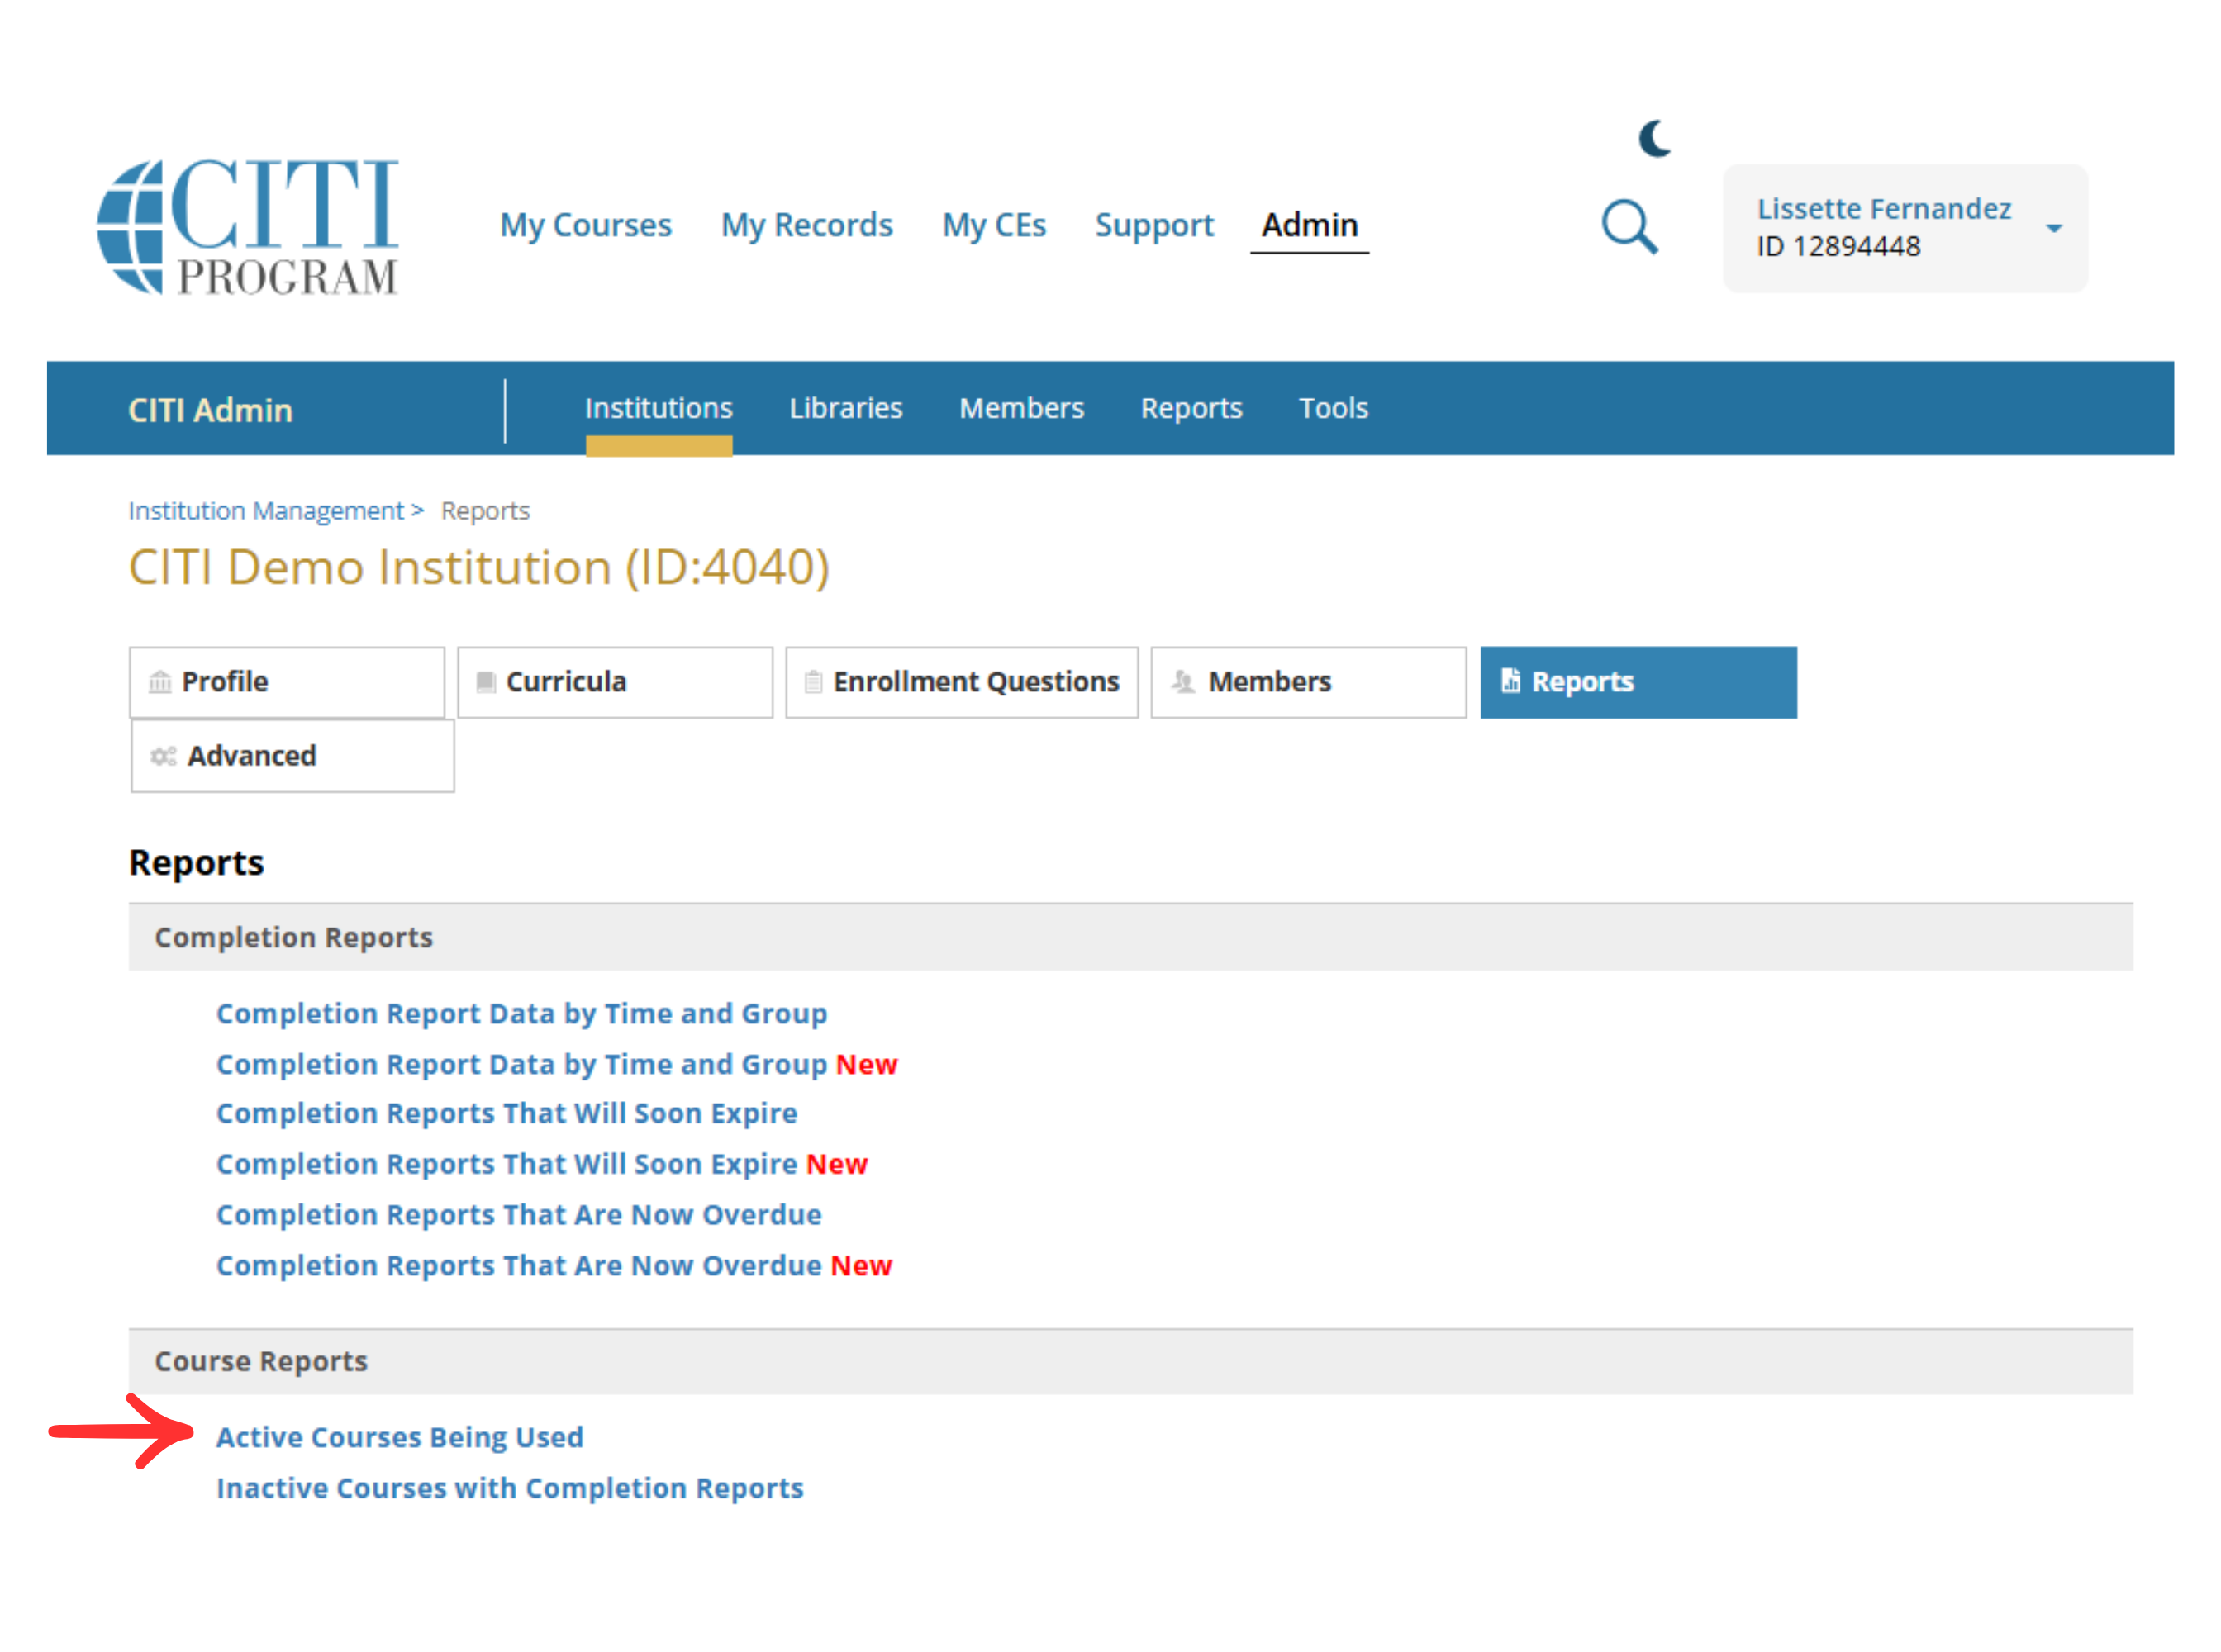The image size is (2221, 1652).
Task: Open Inactive Courses with Completion Reports
Action: click(x=509, y=1488)
